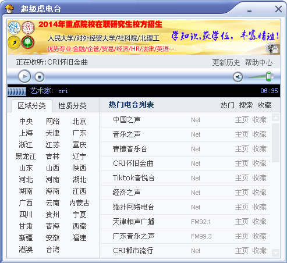Click the station list scroll-down arrow

275,253
